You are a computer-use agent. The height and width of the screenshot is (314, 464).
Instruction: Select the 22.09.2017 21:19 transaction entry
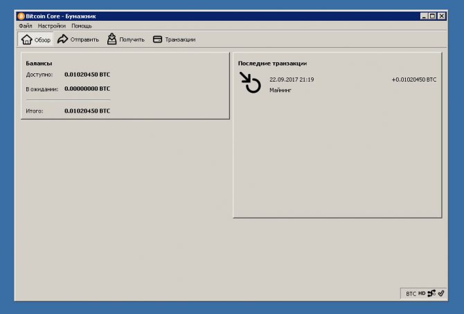click(x=292, y=80)
